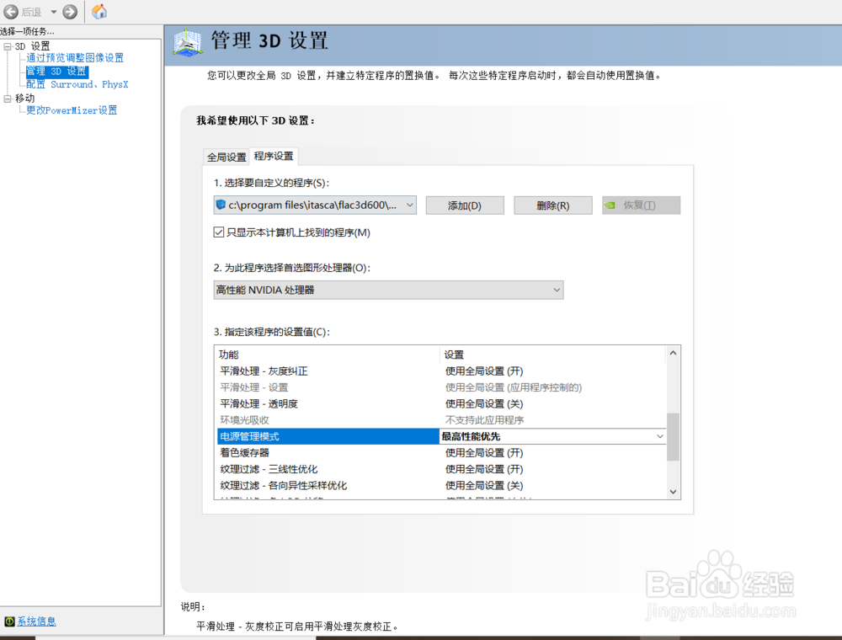Click the settings list scrollbar thumb

(674, 437)
